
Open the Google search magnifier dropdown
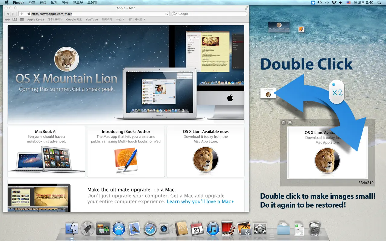(x=175, y=14)
